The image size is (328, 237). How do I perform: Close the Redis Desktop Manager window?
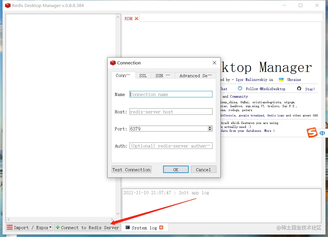317,5
